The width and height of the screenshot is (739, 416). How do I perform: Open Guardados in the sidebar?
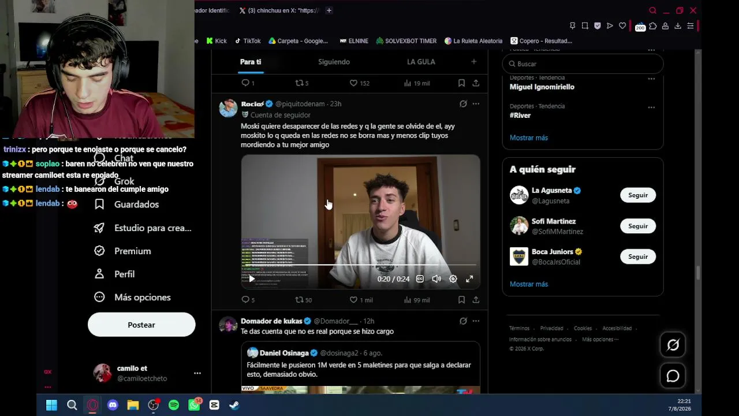coord(127,205)
